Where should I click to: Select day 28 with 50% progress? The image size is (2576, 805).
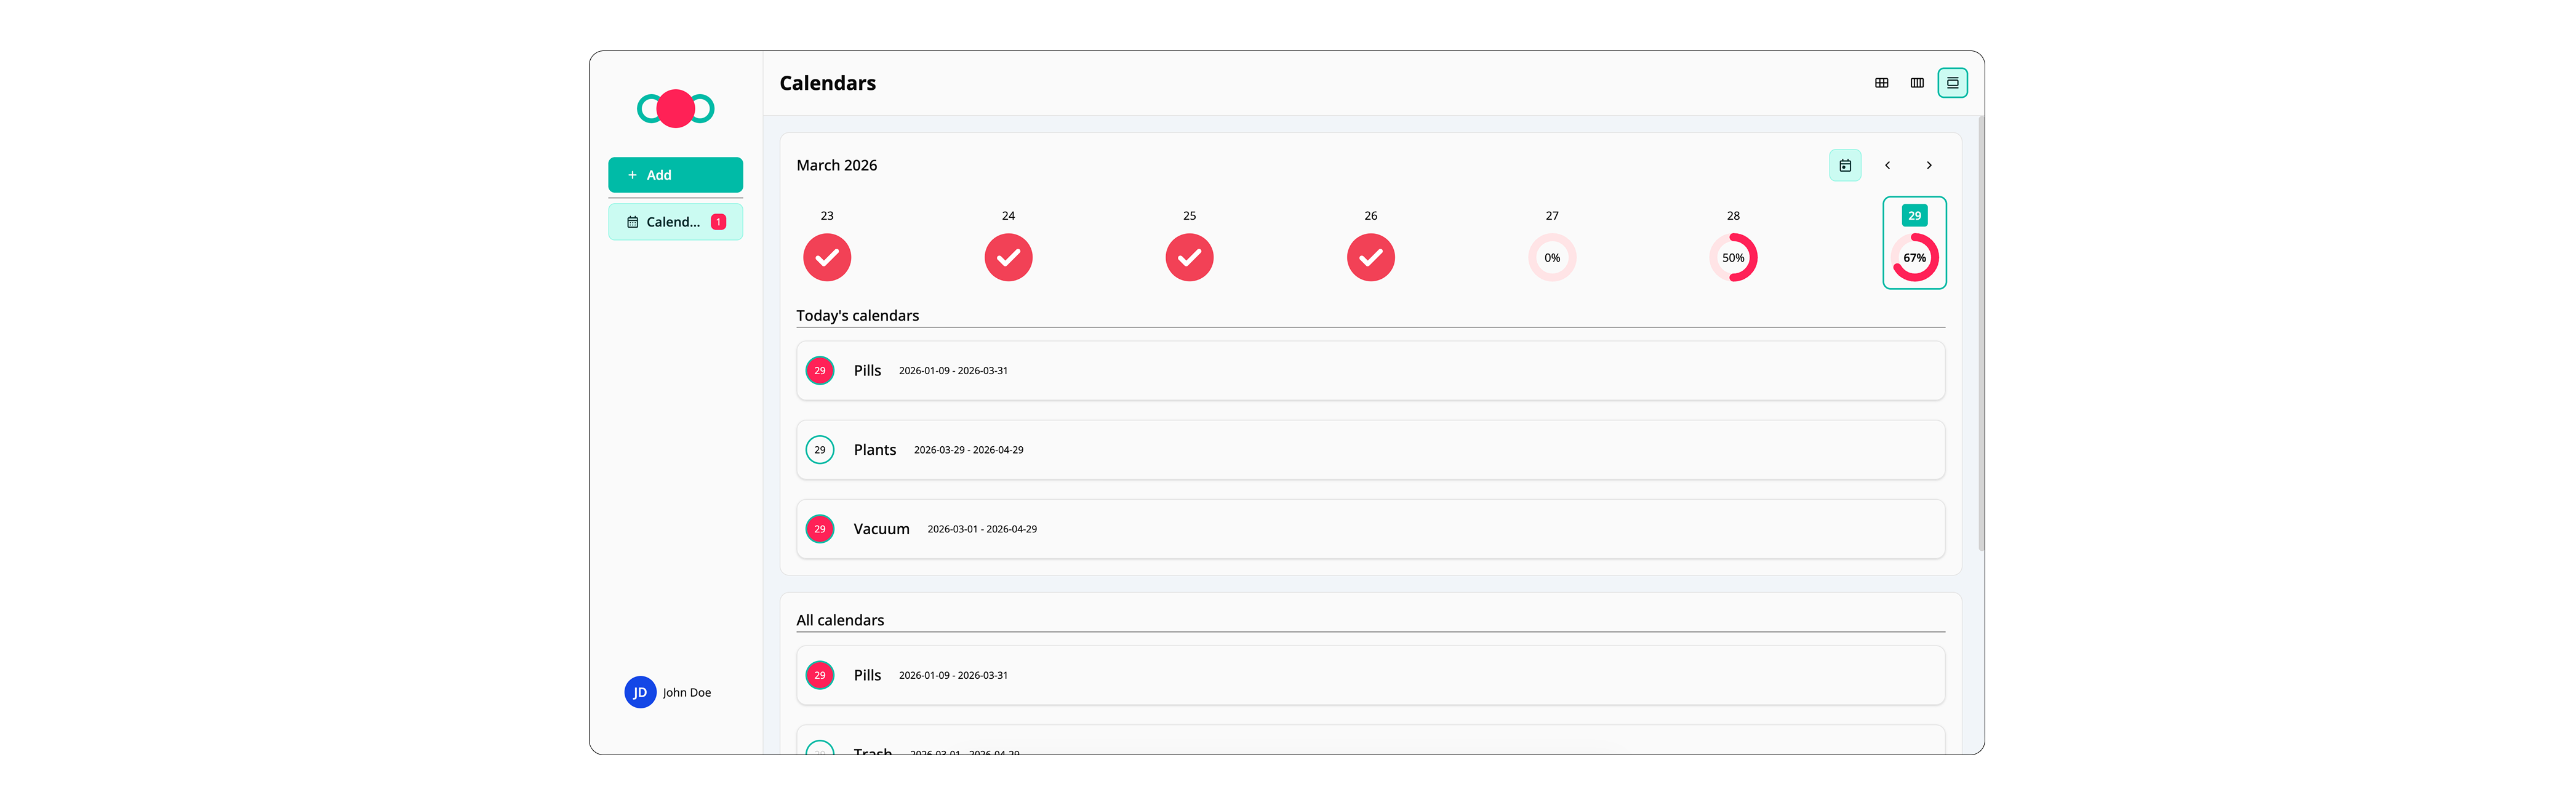click(x=1732, y=258)
